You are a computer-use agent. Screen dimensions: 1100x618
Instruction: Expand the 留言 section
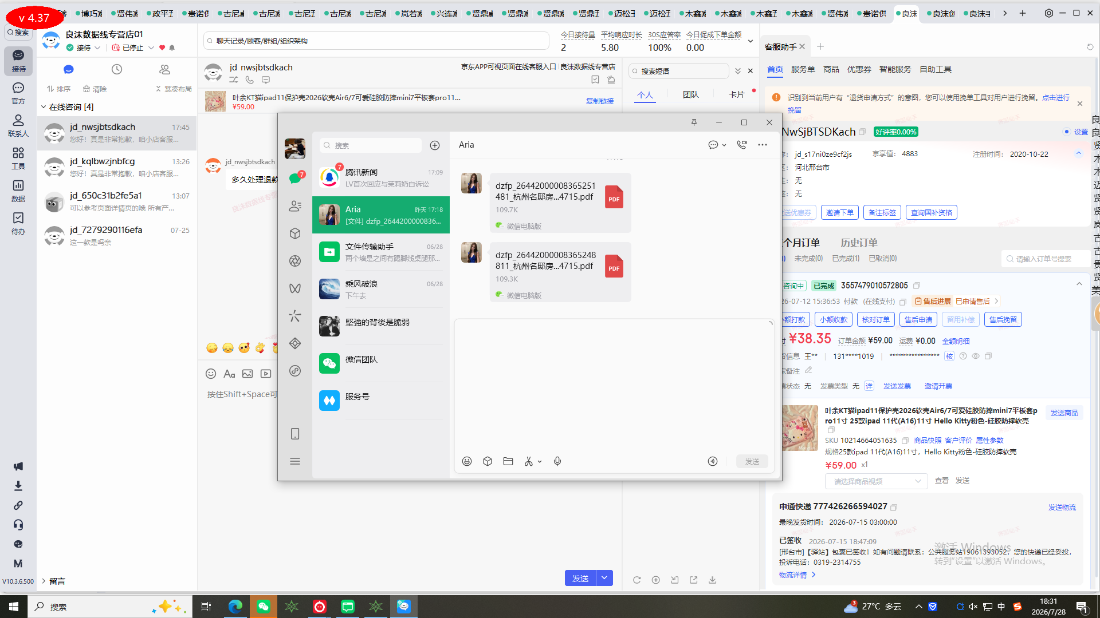point(44,581)
